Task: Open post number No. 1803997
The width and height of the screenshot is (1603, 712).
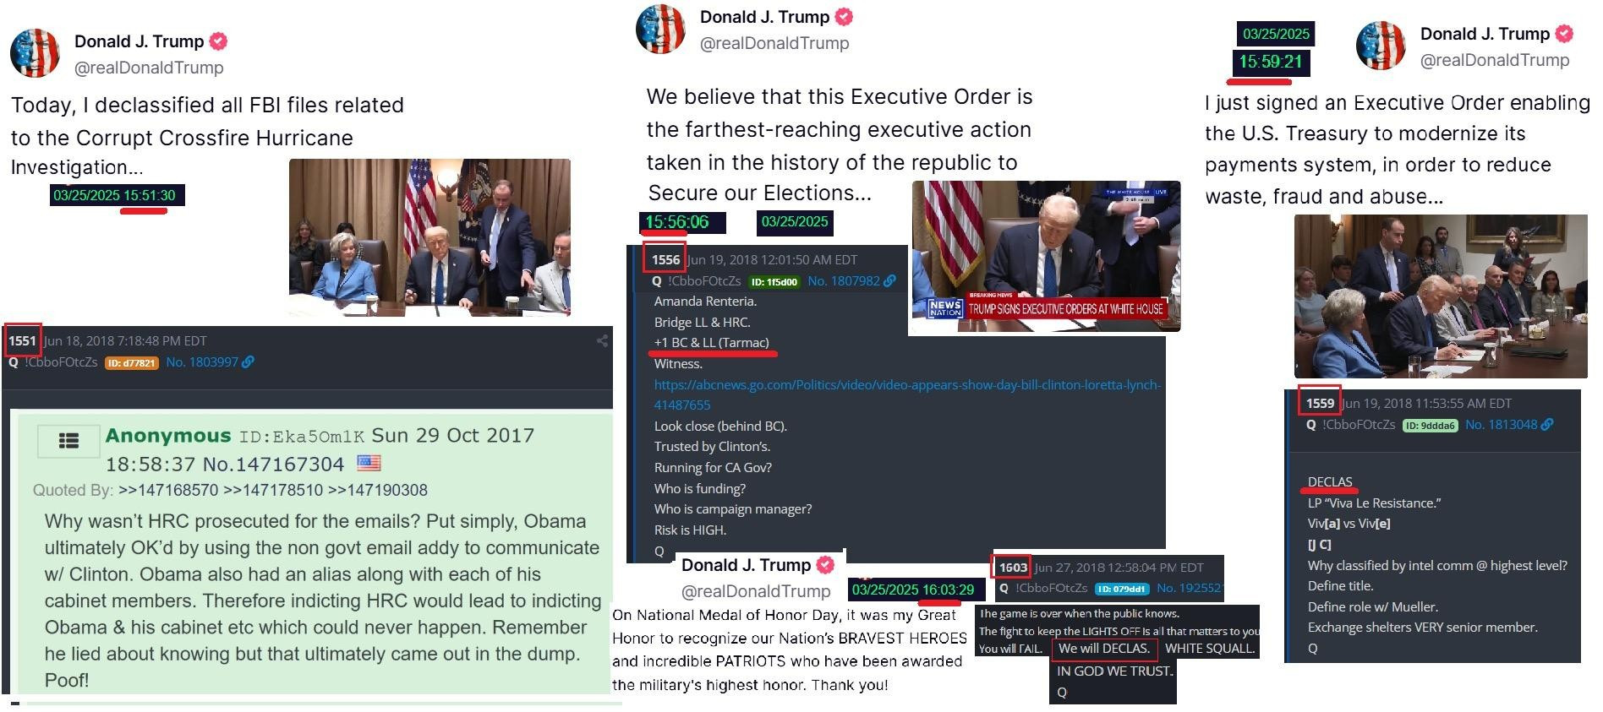Action: tap(202, 362)
